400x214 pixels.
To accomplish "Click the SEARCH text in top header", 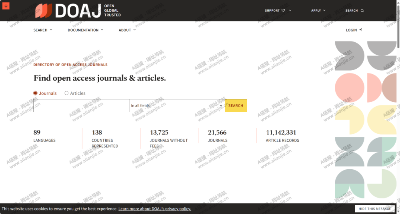I will pos(352,10).
